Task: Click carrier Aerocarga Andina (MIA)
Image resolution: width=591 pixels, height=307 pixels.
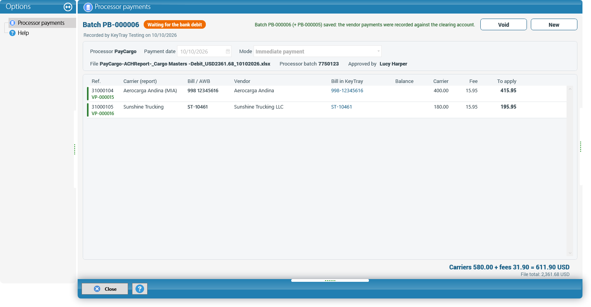Action: click(150, 91)
